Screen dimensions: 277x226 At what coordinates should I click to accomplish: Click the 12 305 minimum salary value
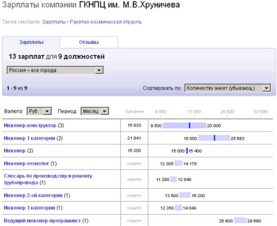pos(167,164)
